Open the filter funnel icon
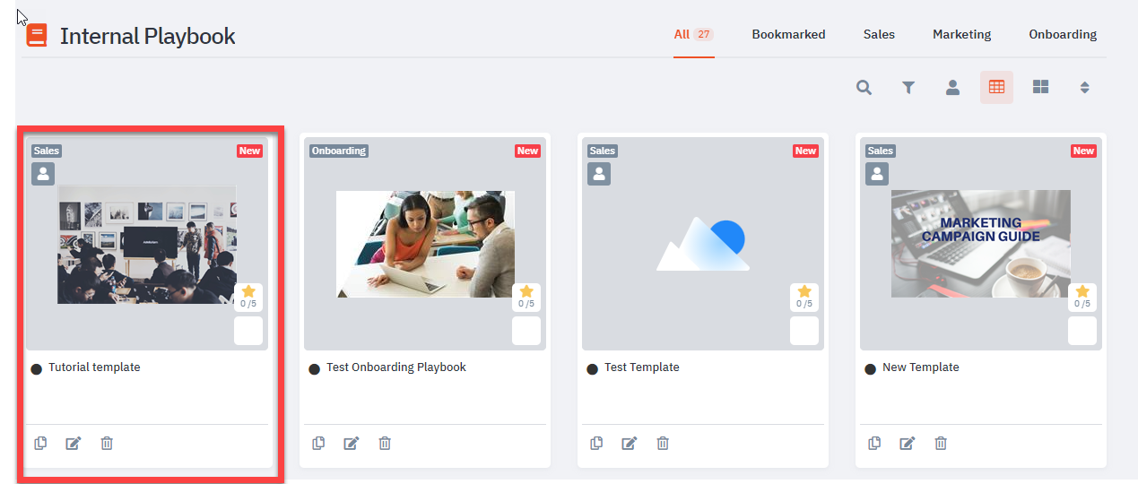1138x484 pixels. (908, 87)
